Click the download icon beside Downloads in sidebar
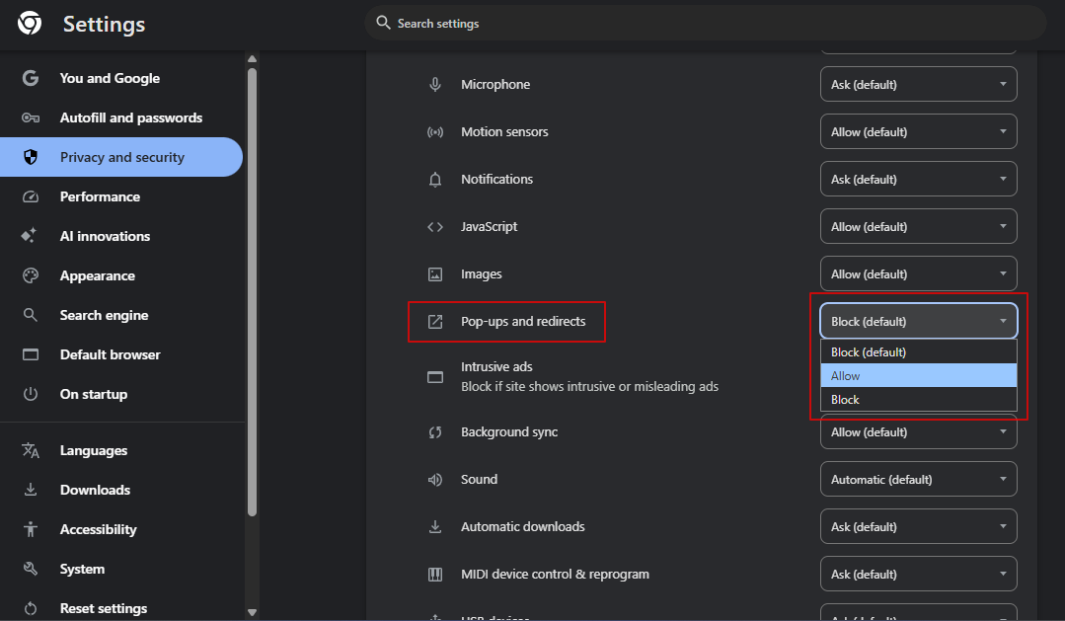1065x621 pixels. 30,489
